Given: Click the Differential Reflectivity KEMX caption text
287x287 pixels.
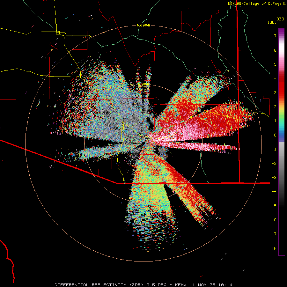Looking at the screenshot, I should pyautogui.click(x=143, y=285).
